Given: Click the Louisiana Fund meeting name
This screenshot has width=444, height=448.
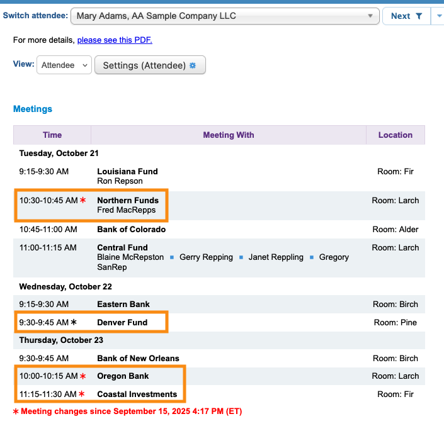Looking at the screenshot, I should click(x=127, y=171).
